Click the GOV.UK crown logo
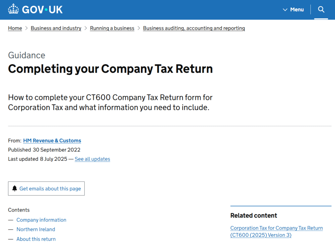This screenshot has width=335, height=243. pyautogui.click(x=13, y=9)
